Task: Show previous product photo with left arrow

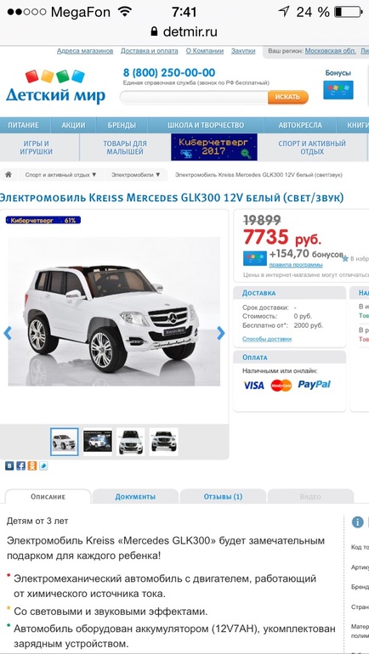Action: coord(8,333)
